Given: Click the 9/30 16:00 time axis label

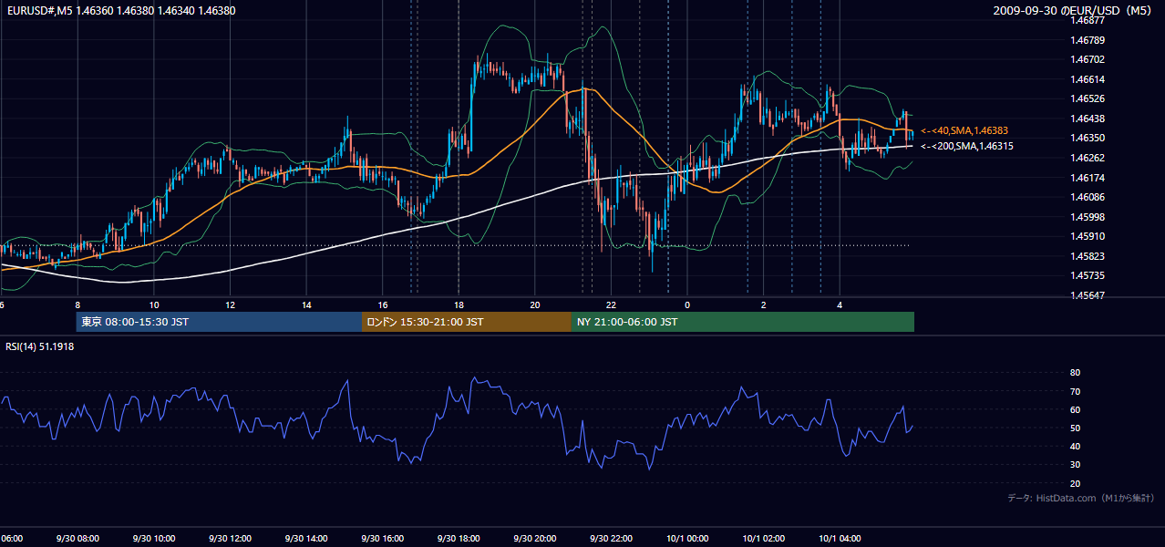Looking at the screenshot, I should click(382, 539).
